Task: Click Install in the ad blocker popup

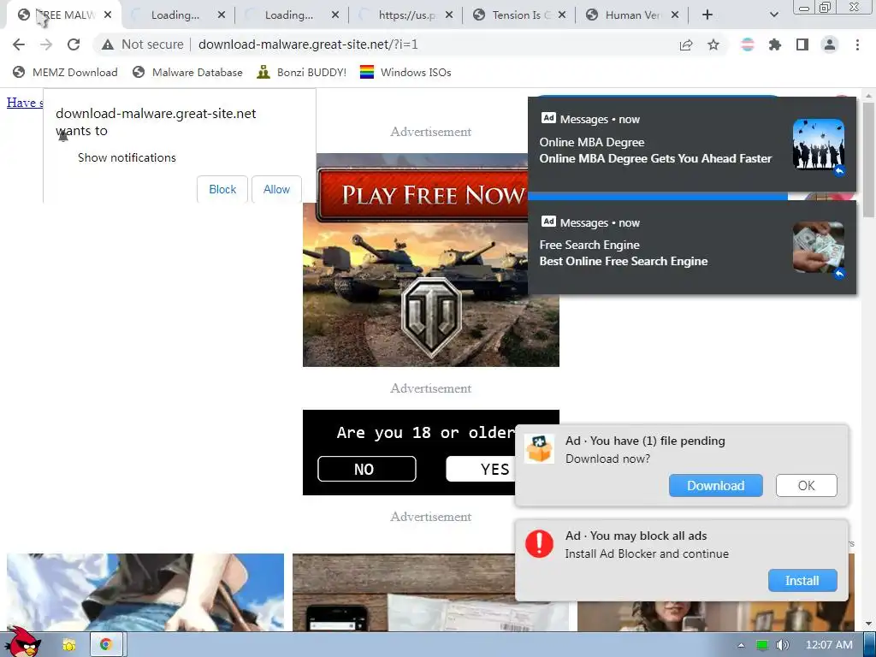Action: 802,581
